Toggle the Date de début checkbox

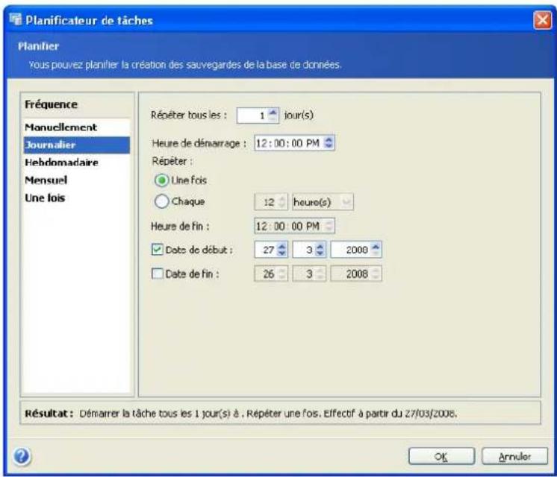(x=157, y=250)
